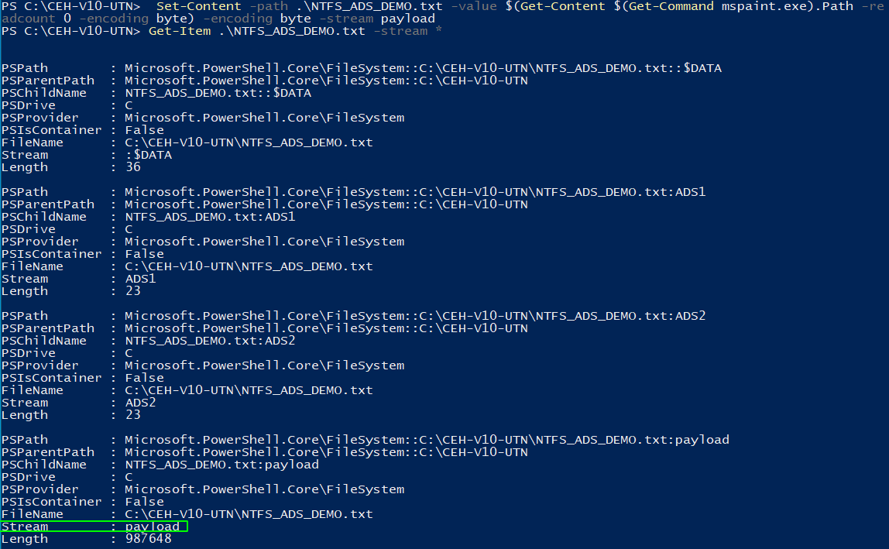The width and height of the screenshot is (889, 549).
Task: Click the Stream value :$DATA
Action: (149, 155)
